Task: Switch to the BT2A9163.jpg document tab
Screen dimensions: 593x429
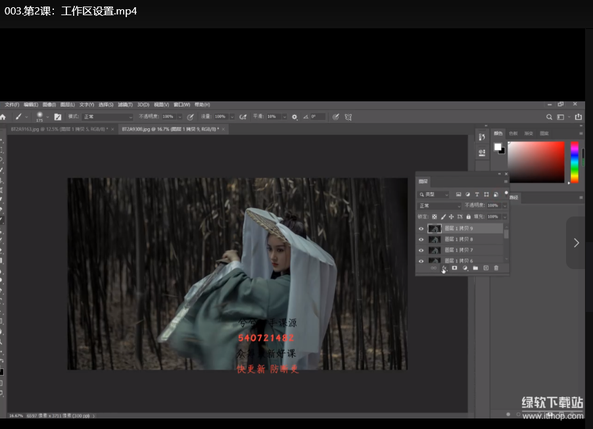Action: (59, 129)
